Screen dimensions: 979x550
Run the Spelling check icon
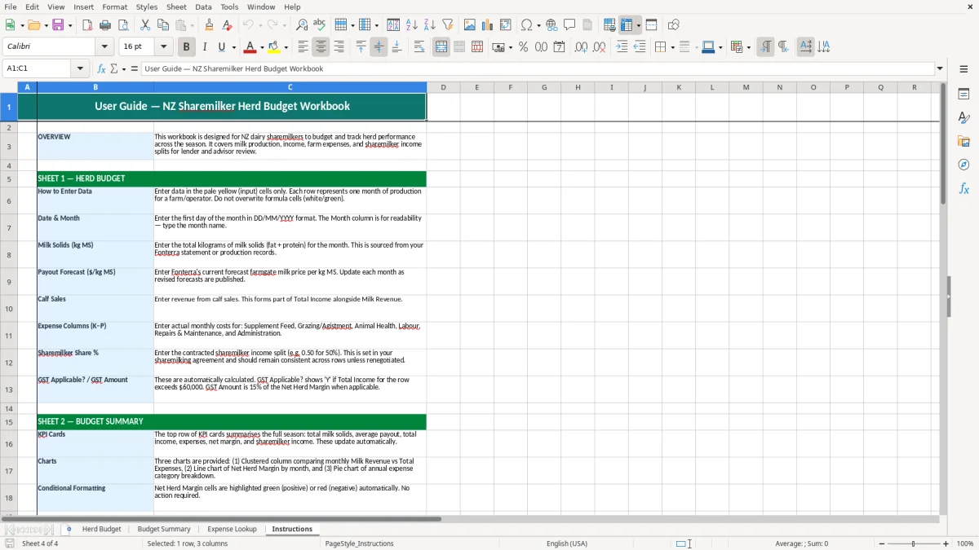click(x=320, y=25)
